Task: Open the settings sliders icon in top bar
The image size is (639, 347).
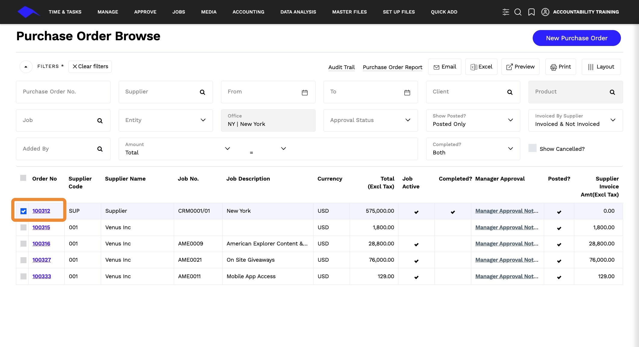Action: (506, 12)
